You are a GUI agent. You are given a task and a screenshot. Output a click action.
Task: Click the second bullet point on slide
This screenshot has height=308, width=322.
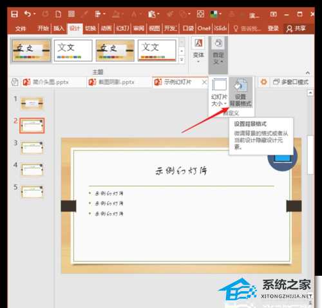point(109,204)
